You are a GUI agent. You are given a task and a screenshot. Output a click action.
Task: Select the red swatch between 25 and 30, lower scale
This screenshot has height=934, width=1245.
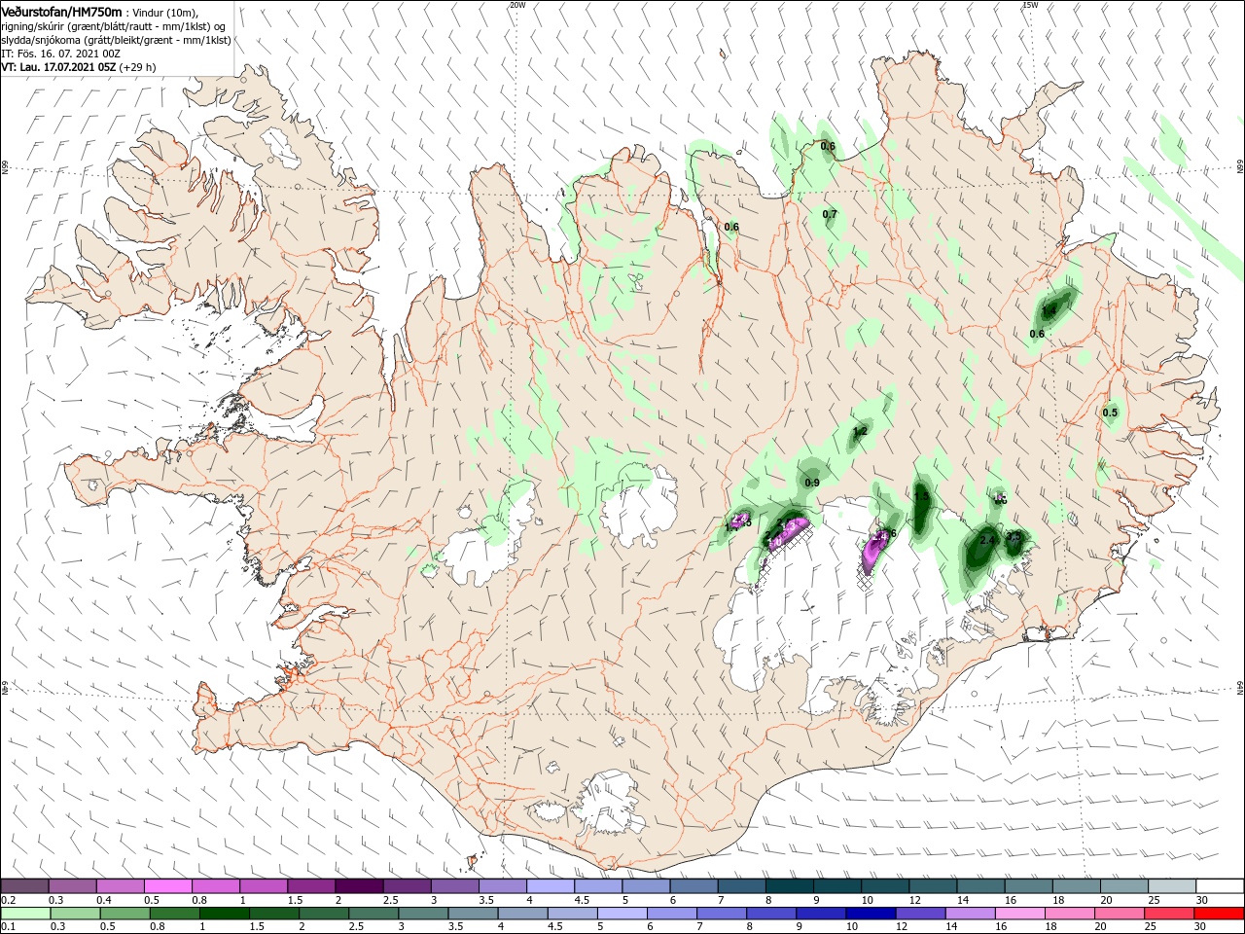click(1169, 914)
